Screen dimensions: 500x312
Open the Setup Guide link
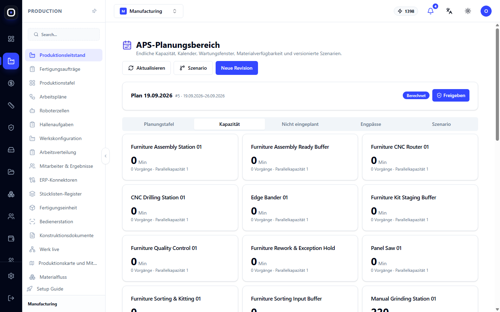pyautogui.click(x=45, y=289)
